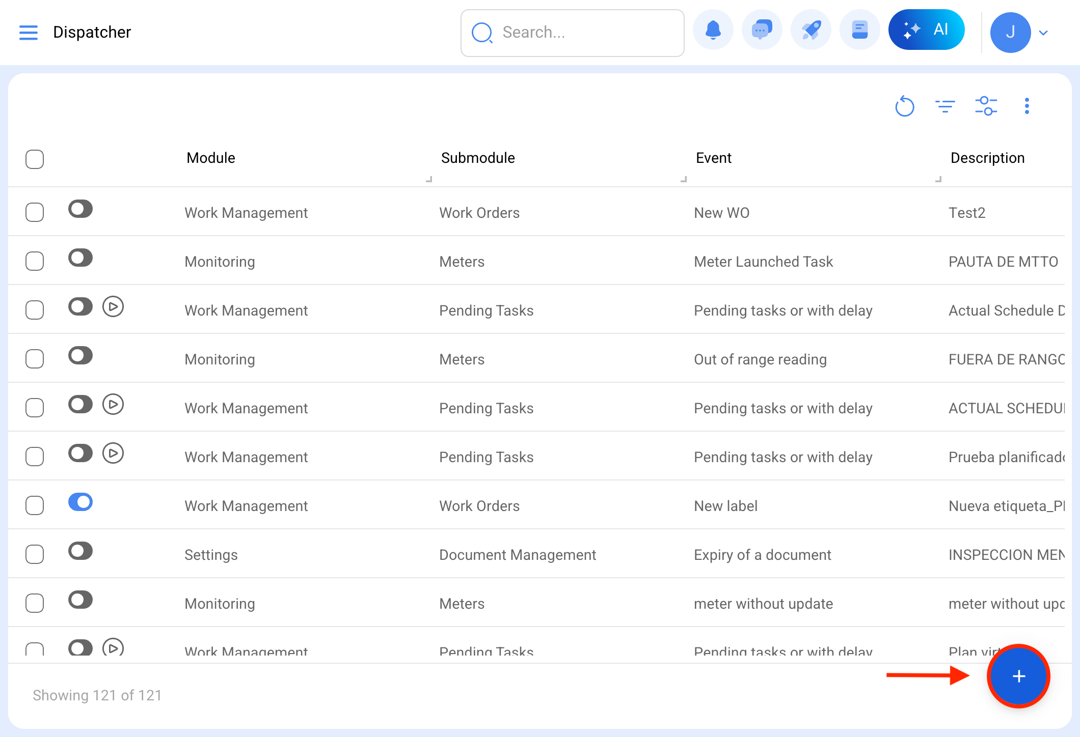Click the Document Management submodule cell
This screenshot has height=737, width=1080.
coord(518,555)
